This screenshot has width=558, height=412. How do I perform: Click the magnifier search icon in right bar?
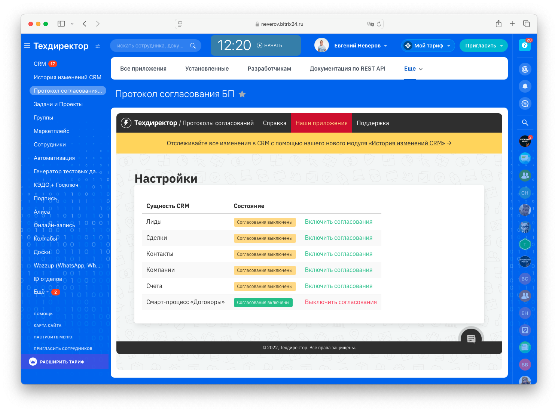[x=525, y=123]
